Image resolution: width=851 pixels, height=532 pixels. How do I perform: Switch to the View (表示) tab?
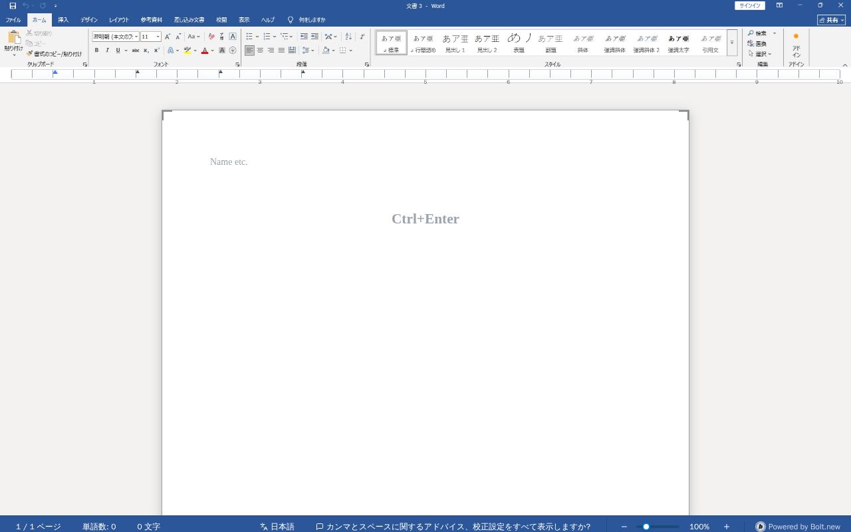click(244, 20)
